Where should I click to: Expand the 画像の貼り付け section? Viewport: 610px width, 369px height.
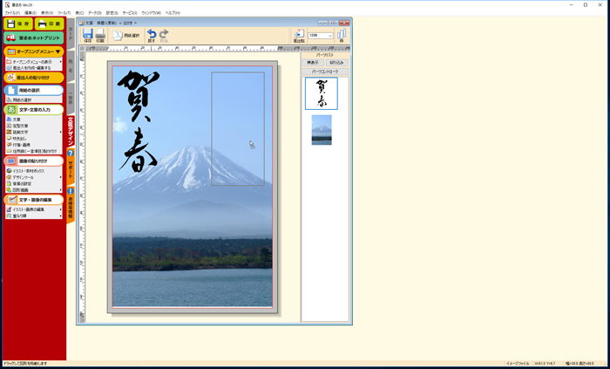tap(33, 161)
